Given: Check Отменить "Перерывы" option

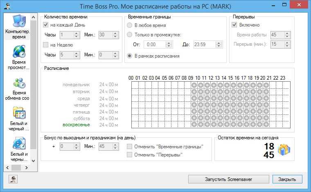Looking at the screenshot, I should coord(129,154).
